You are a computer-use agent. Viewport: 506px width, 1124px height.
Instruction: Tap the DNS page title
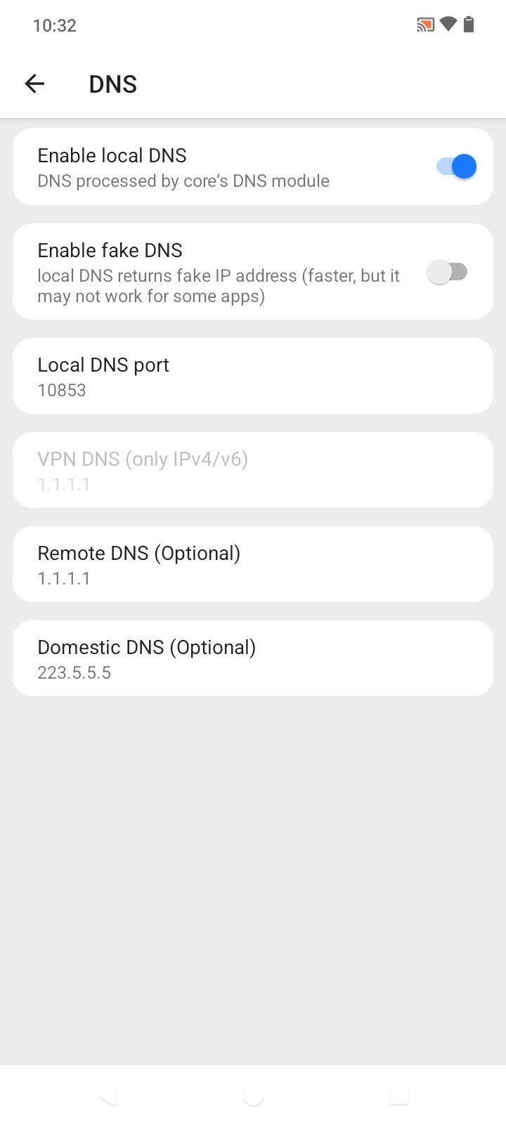click(x=112, y=84)
